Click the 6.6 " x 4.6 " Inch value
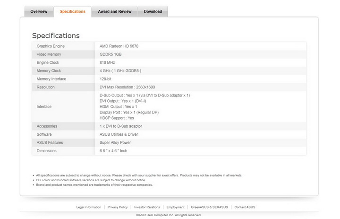Viewport: 340px width, 219px height. 113,151
